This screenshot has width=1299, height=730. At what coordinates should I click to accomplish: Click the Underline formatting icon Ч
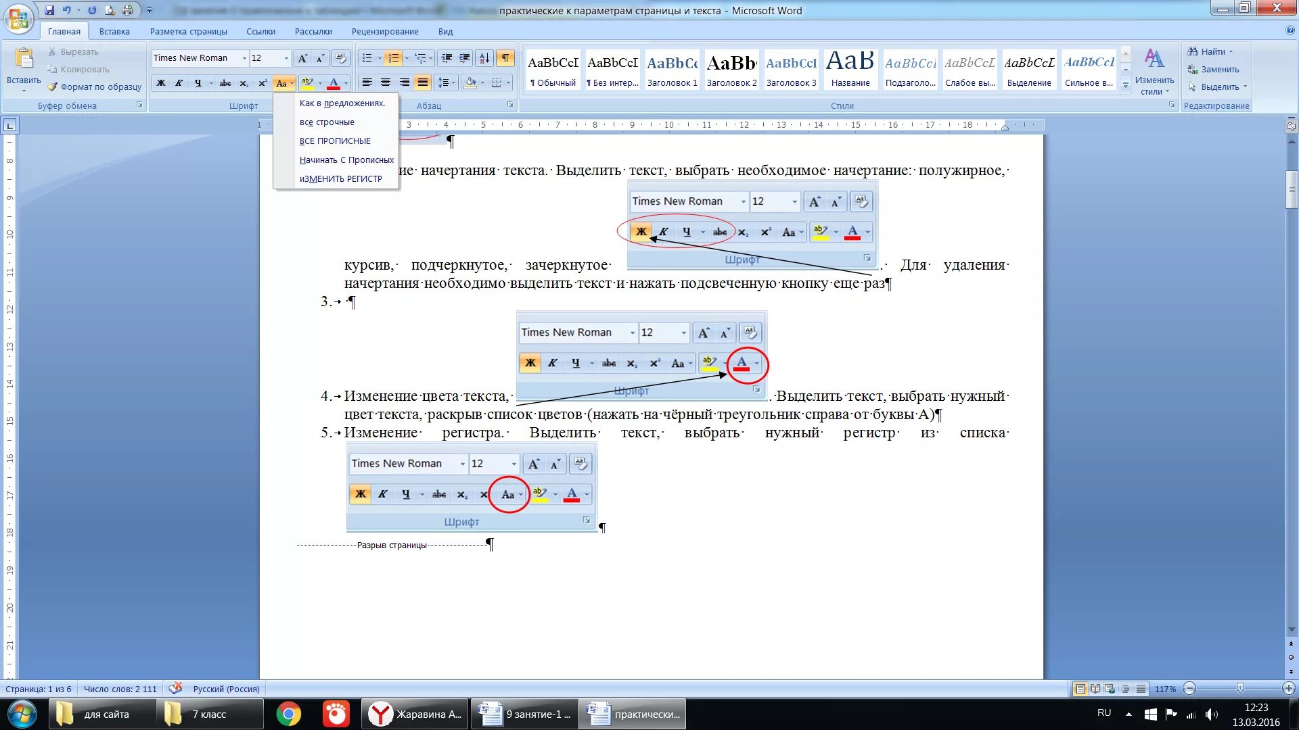[x=198, y=82]
